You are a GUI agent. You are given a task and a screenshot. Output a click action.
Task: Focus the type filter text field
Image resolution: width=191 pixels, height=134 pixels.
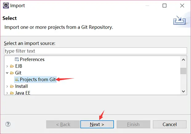pos(95,51)
